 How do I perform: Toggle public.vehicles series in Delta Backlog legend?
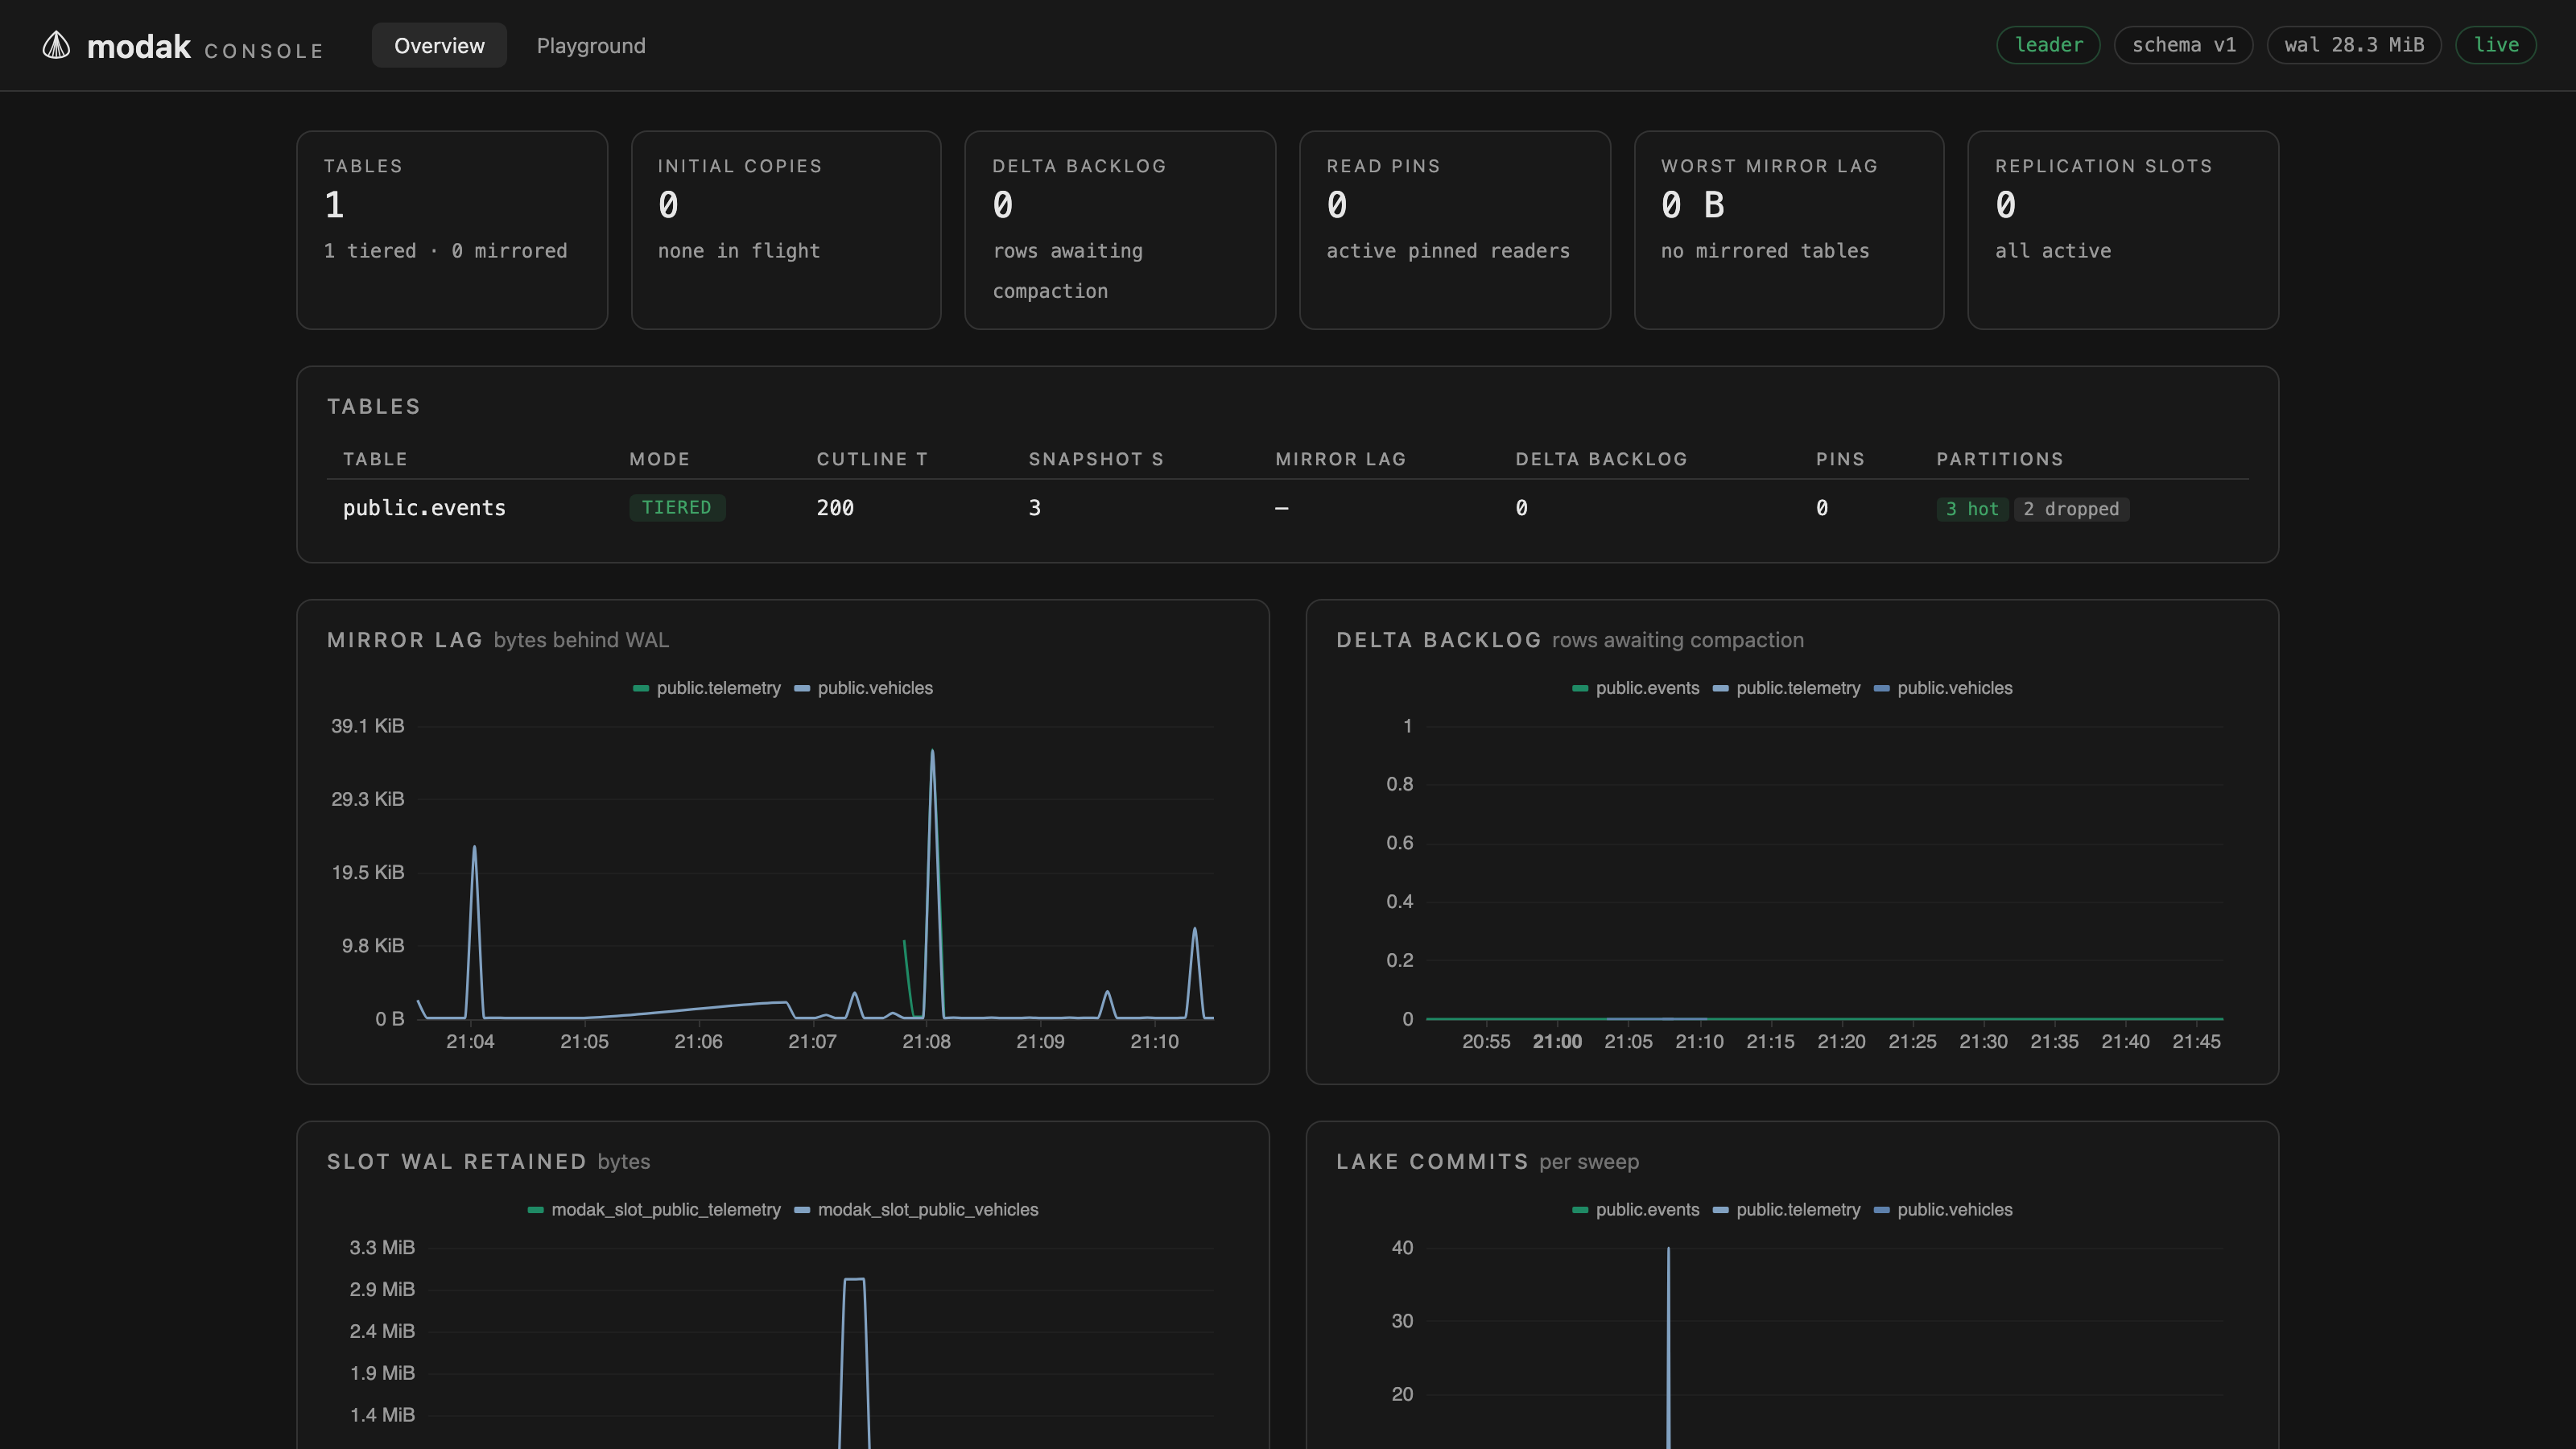[x=1943, y=688]
